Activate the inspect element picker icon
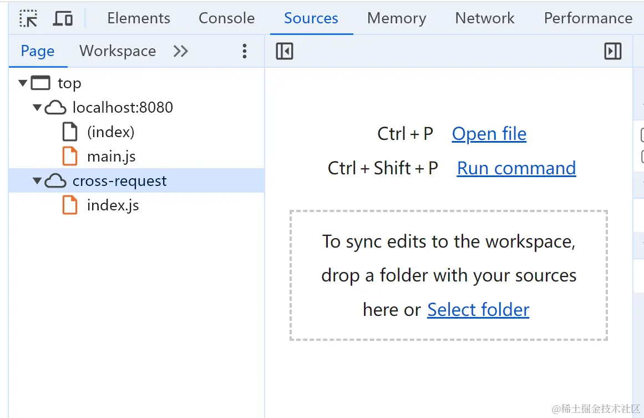 28,19
